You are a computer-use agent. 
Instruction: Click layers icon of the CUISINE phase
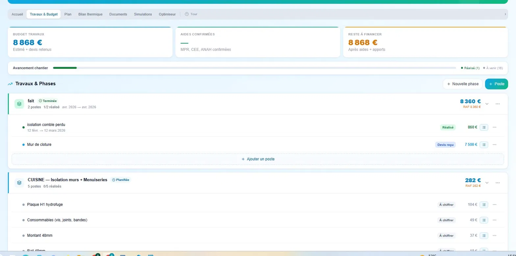[19, 183]
